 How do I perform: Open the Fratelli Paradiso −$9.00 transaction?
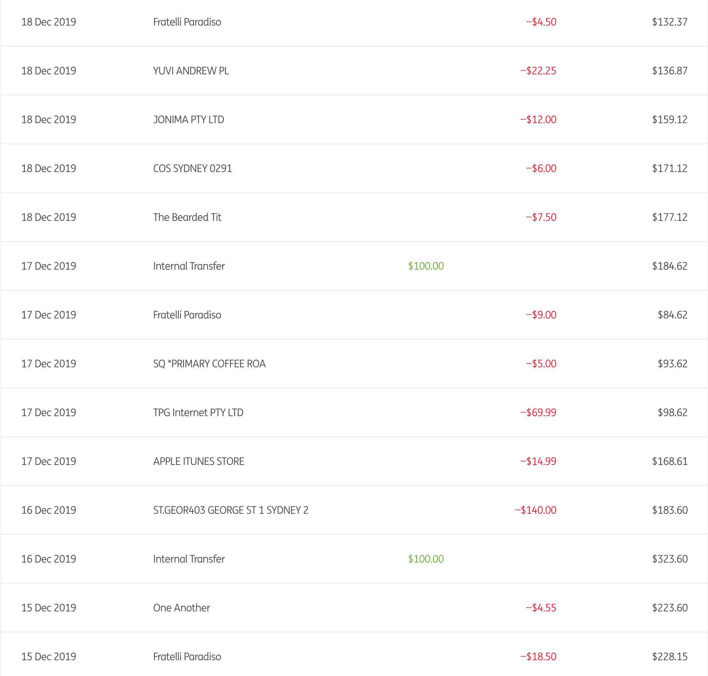click(187, 315)
